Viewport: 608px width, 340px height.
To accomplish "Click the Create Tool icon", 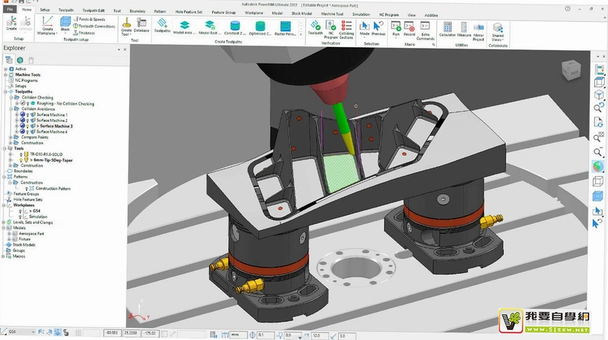I will (x=126, y=23).
